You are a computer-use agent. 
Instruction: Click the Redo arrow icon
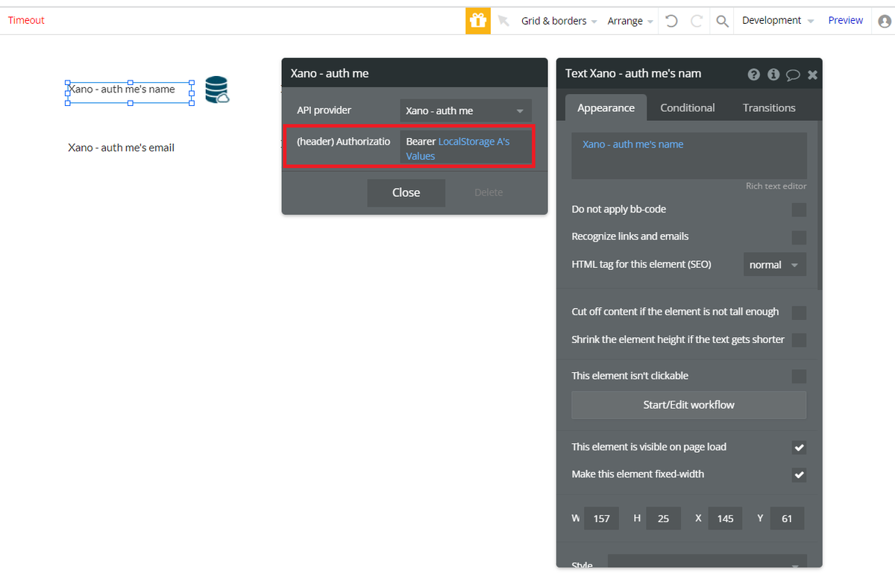point(697,21)
